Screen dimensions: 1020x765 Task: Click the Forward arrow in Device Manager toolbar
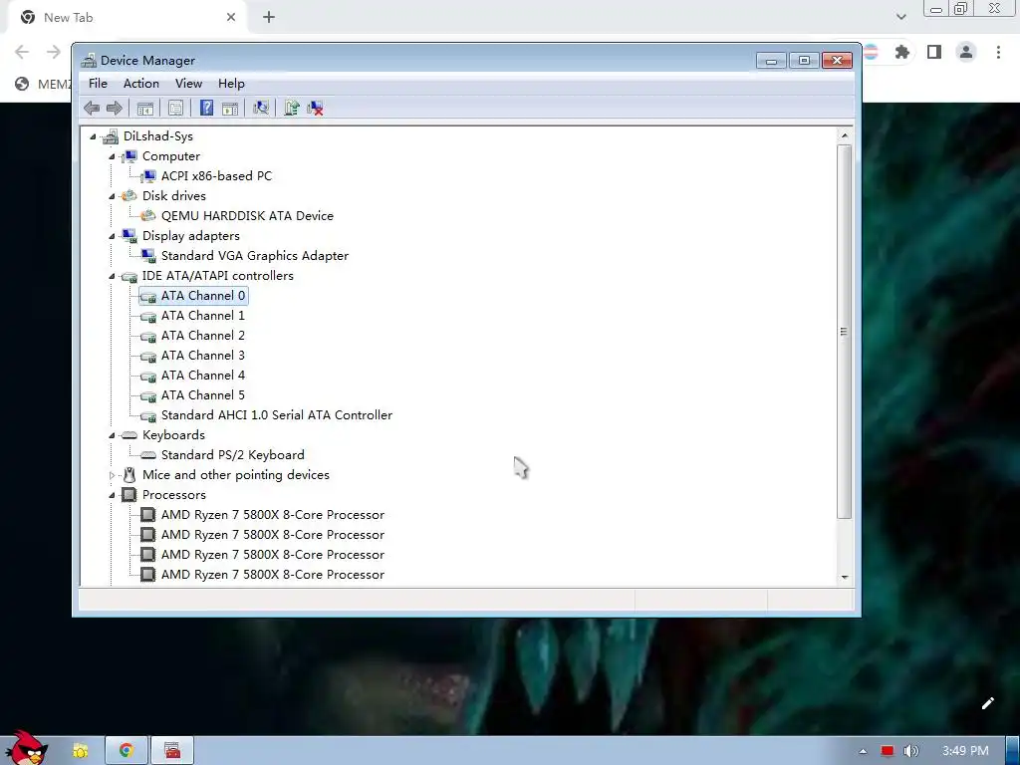coord(115,108)
